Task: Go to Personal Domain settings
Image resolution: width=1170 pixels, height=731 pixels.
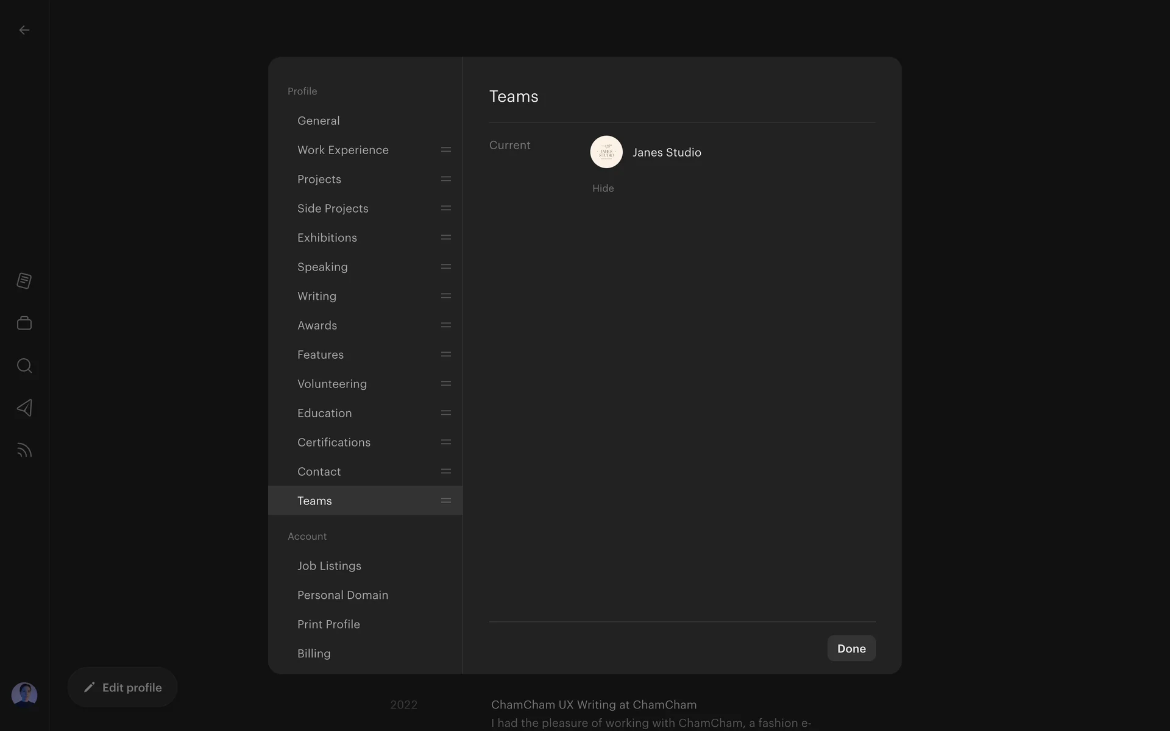Action: coord(342,595)
